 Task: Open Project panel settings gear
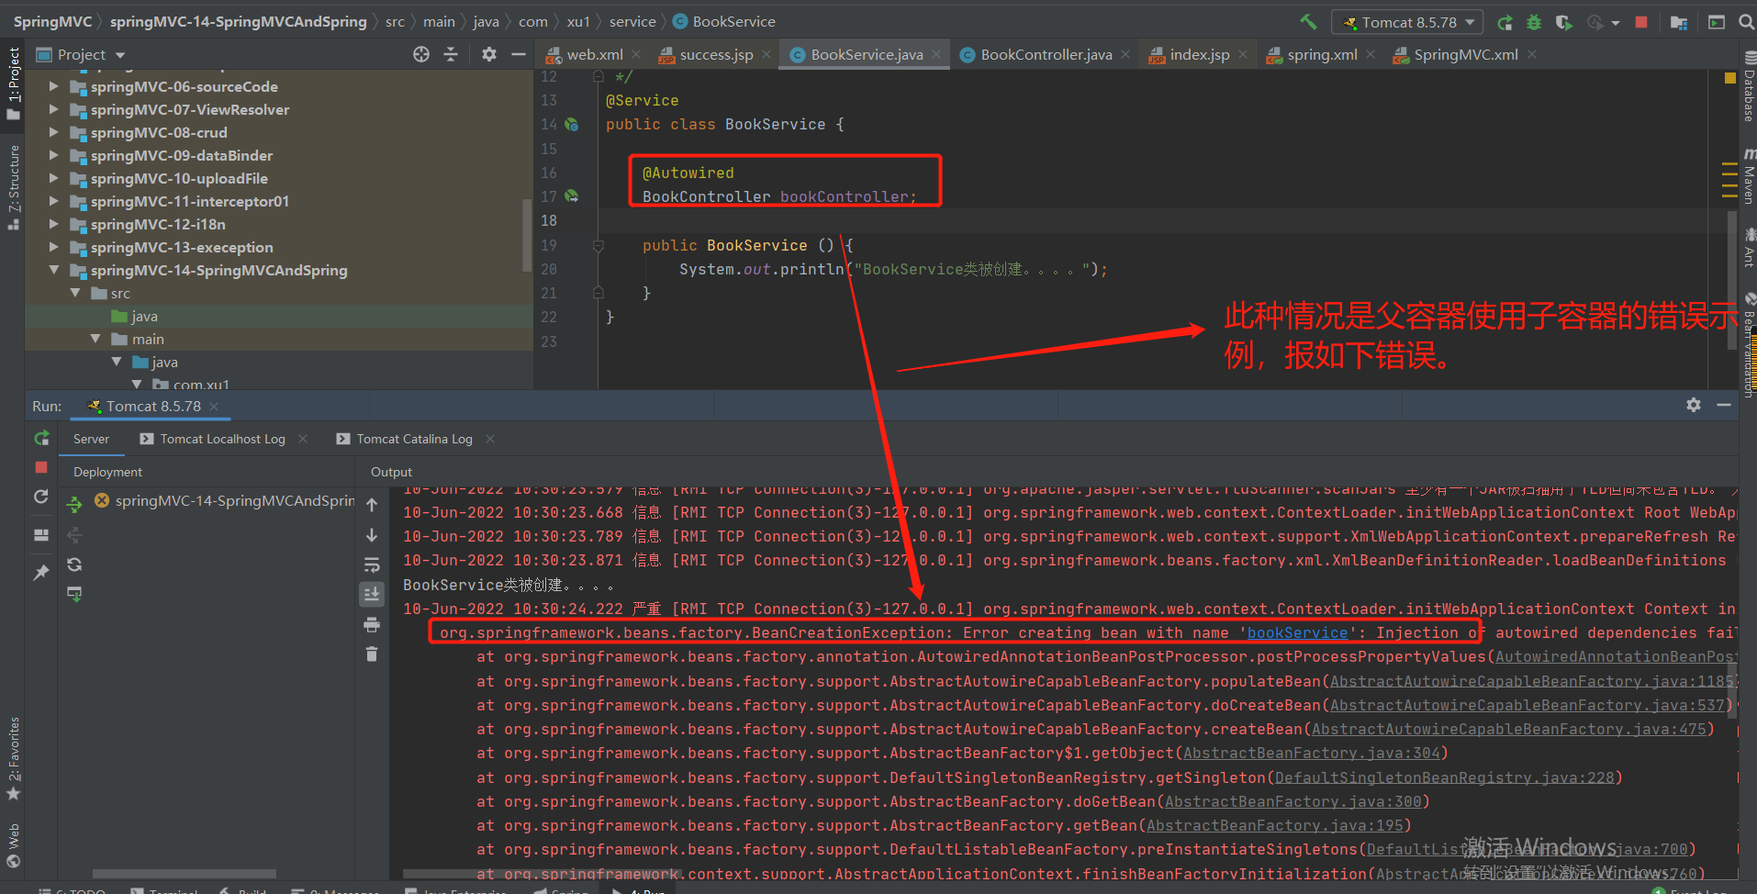pyautogui.click(x=489, y=54)
